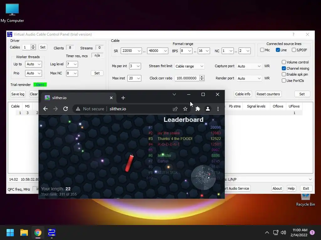This screenshot has height=240, width=321.
Task: Open the maximum SR dropdown 48000
Action: pyautogui.click(x=158, y=51)
